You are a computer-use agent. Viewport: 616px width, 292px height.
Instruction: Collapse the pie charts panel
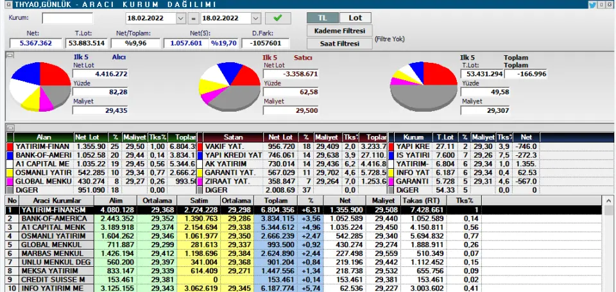click(9, 56)
